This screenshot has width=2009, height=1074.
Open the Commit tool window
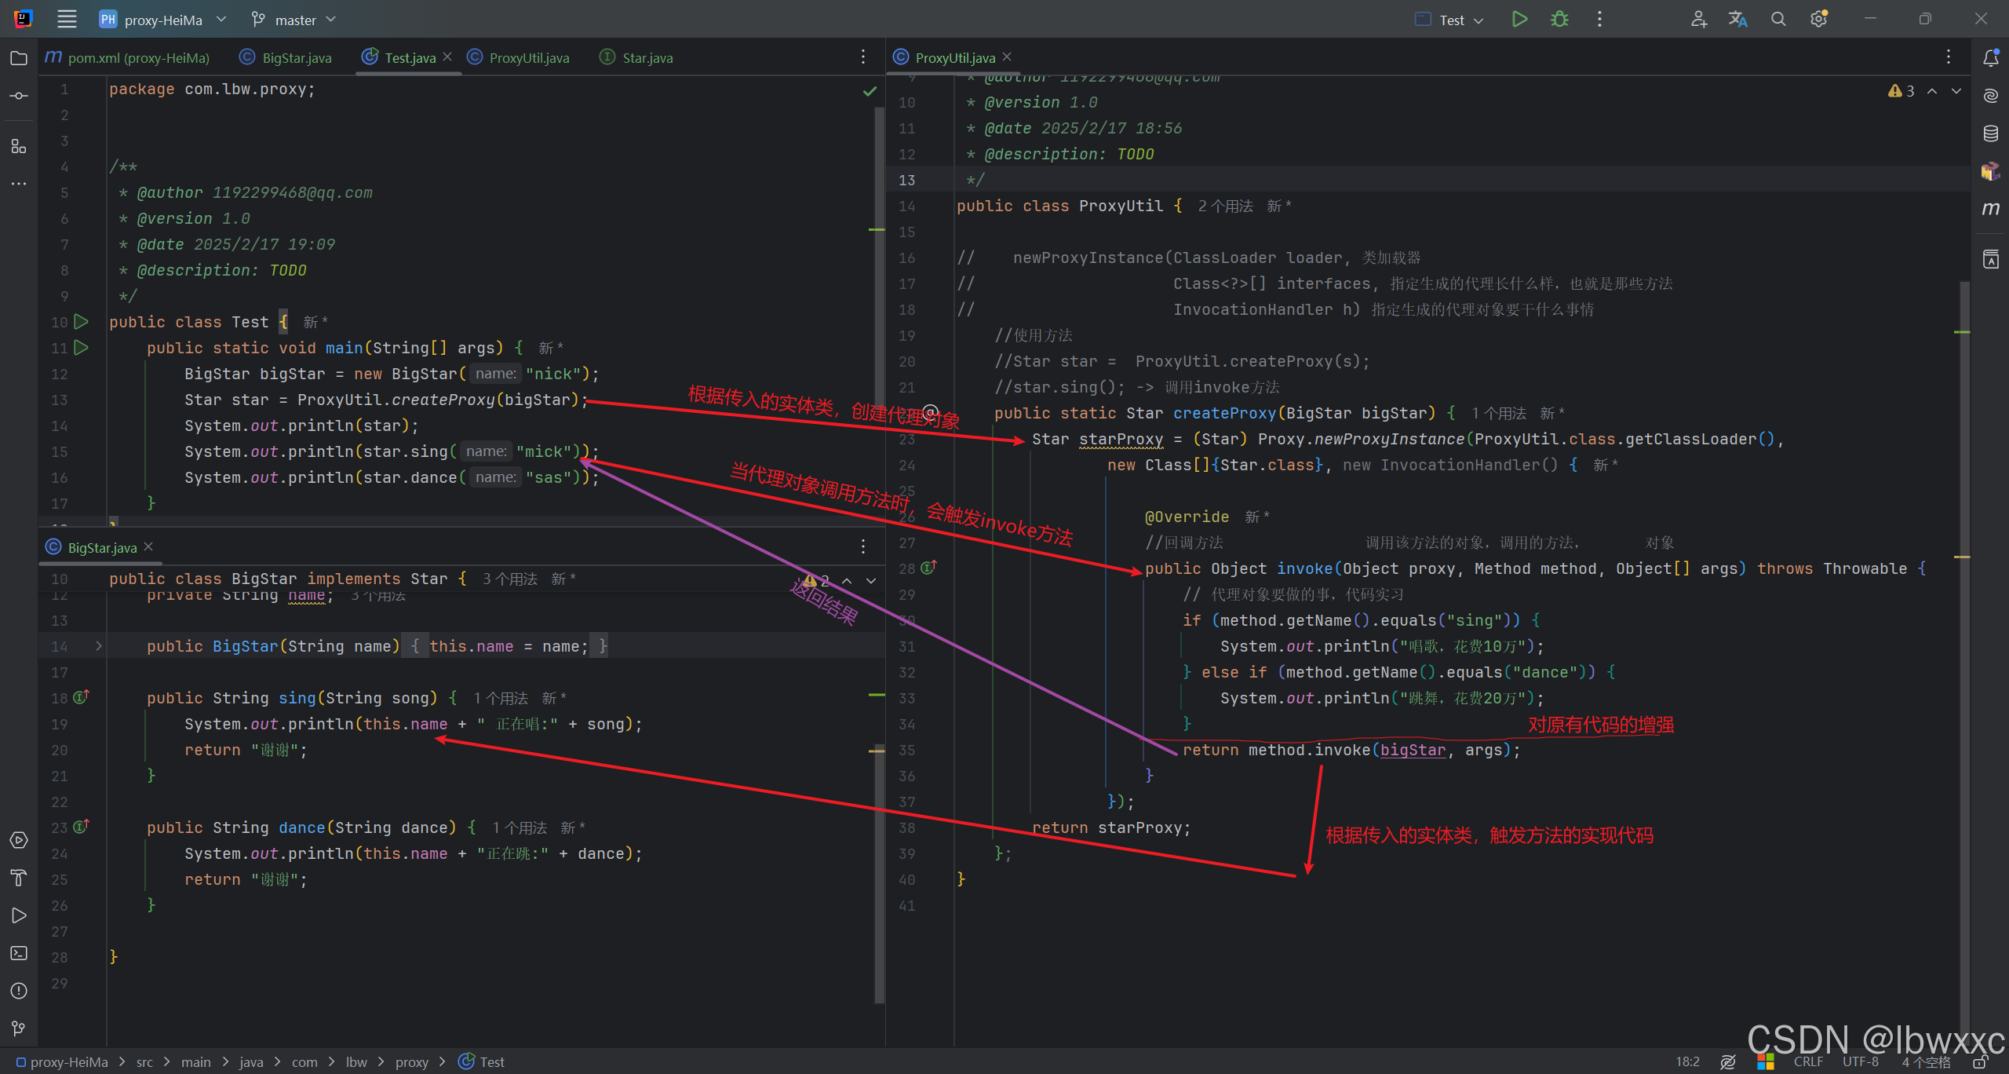tap(19, 96)
